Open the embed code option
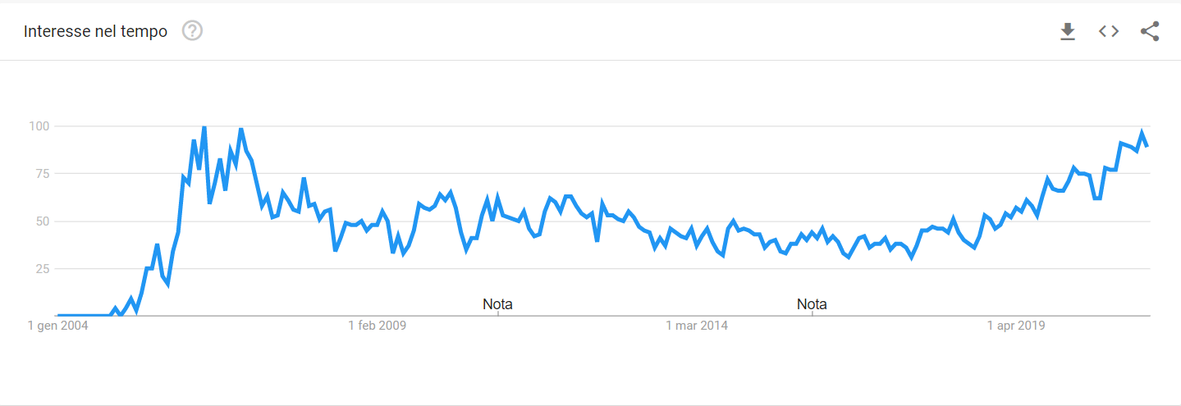 click(x=1109, y=31)
